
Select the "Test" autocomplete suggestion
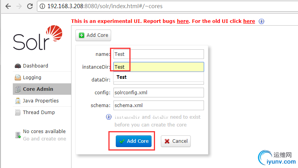pyautogui.click(x=159, y=77)
